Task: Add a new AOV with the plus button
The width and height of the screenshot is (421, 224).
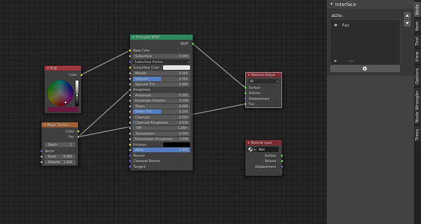Action: [365, 69]
